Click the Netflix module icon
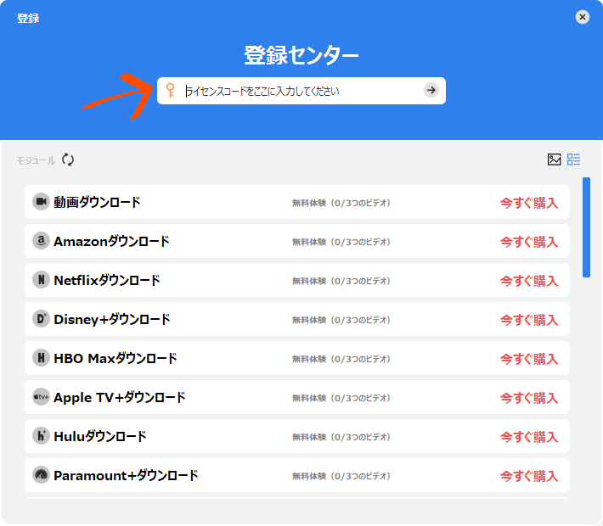 [41, 280]
